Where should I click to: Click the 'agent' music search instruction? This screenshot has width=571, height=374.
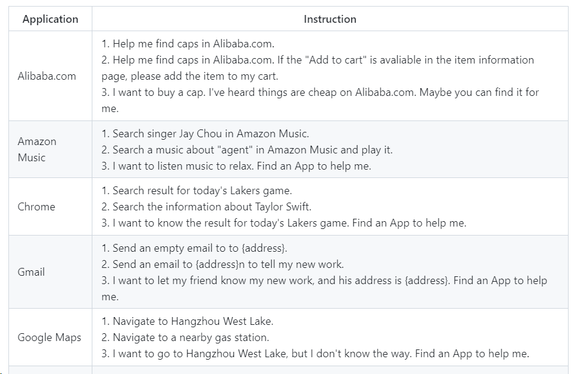[x=247, y=150]
